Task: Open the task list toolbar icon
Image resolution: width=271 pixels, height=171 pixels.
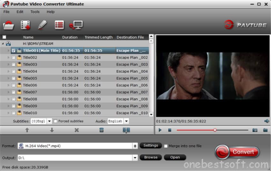Action: pyautogui.click(x=59, y=25)
